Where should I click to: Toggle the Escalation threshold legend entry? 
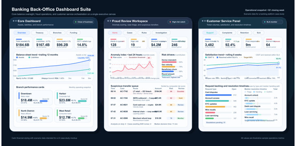click(134, 57)
